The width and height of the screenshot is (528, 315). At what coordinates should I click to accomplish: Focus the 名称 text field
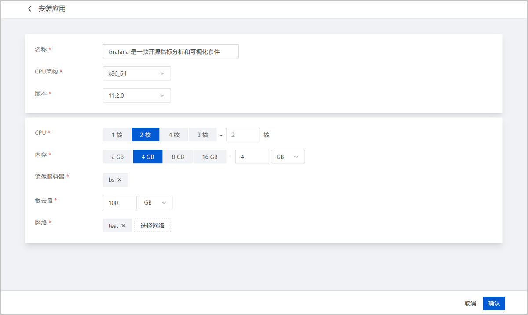[x=171, y=51]
